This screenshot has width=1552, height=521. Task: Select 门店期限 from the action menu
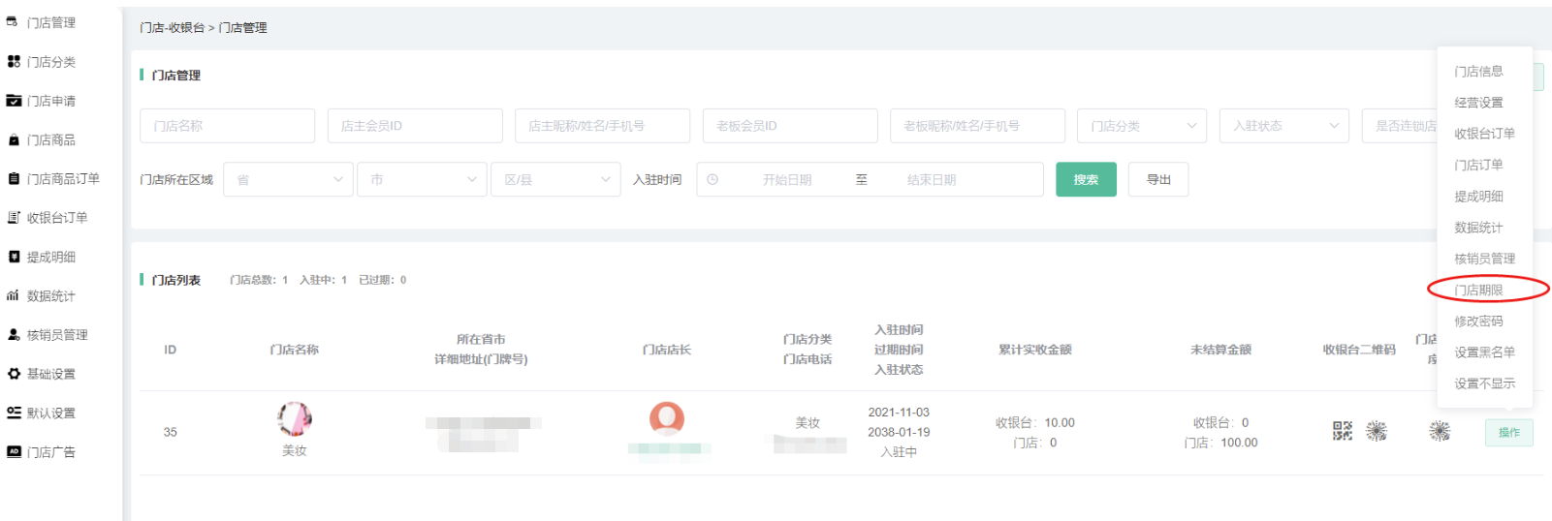point(1478,290)
